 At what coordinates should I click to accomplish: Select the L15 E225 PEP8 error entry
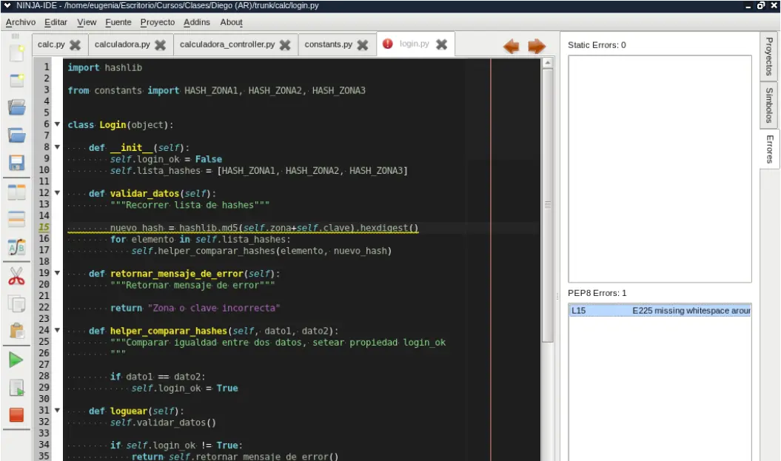[x=660, y=311]
